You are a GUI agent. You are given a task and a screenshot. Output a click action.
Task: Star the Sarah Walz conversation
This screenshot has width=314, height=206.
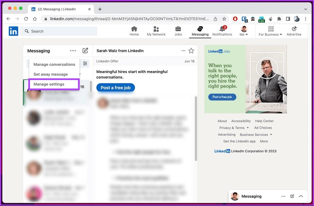pyautogui.click(x=191, y=51)
